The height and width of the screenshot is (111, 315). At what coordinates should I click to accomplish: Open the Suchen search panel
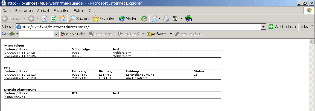[x=79, y=18]
